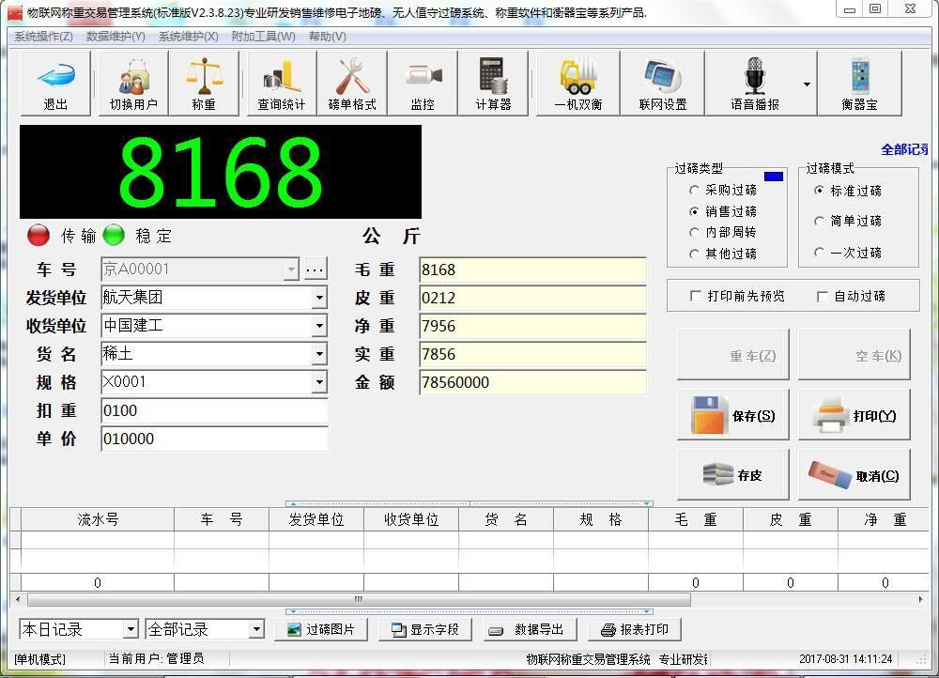Enable 自动过磅 checkbox
The height and width of the screenshot is (678, 939).
(x=822, y=295)
